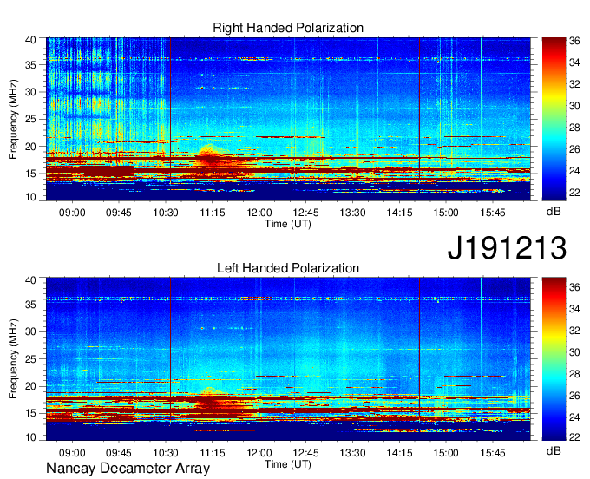The width and height of the screenshot is (590, 479).
Task: Click the 15:00 time tick of Right Handed plot
Action: pyautogui.click(x=445, y=213)
